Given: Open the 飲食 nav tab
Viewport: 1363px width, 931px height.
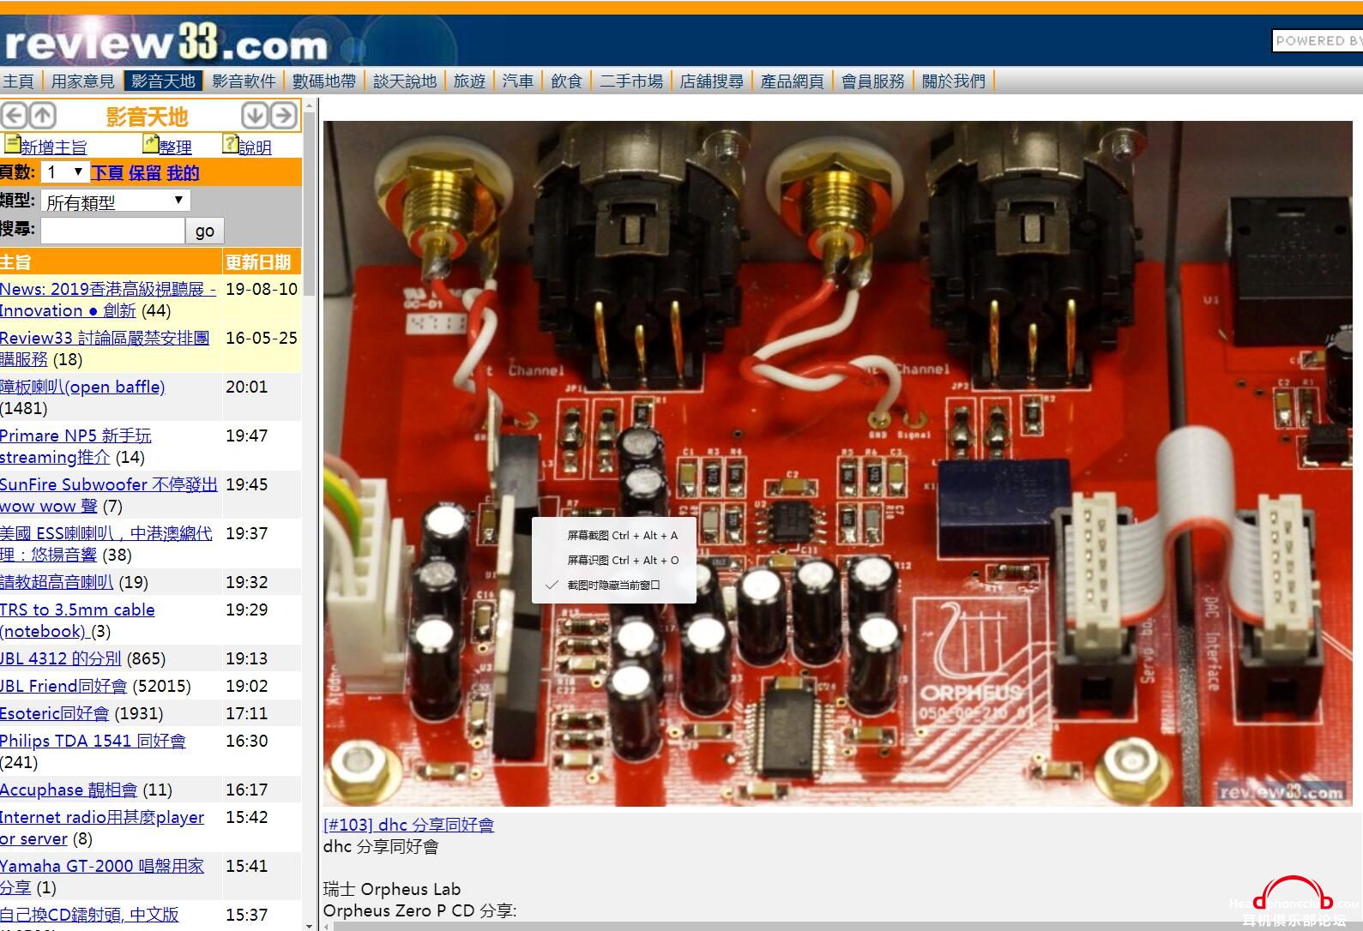Looking at the screenshot, I should 566,81.
